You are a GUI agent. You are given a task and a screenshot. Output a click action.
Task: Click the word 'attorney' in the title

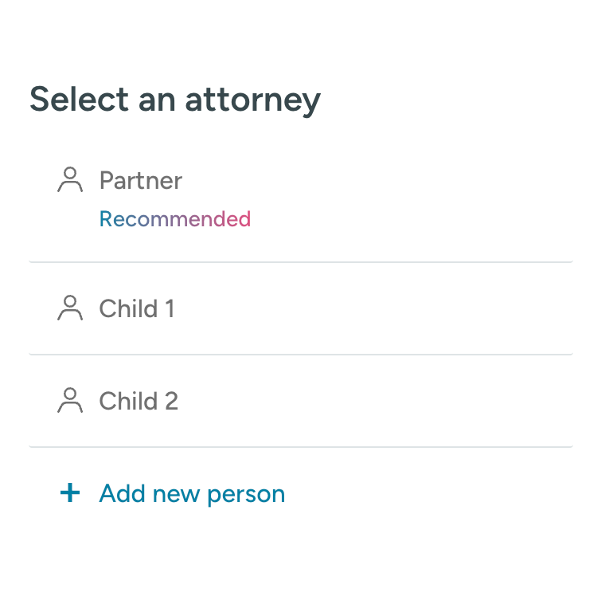[253, 101]
